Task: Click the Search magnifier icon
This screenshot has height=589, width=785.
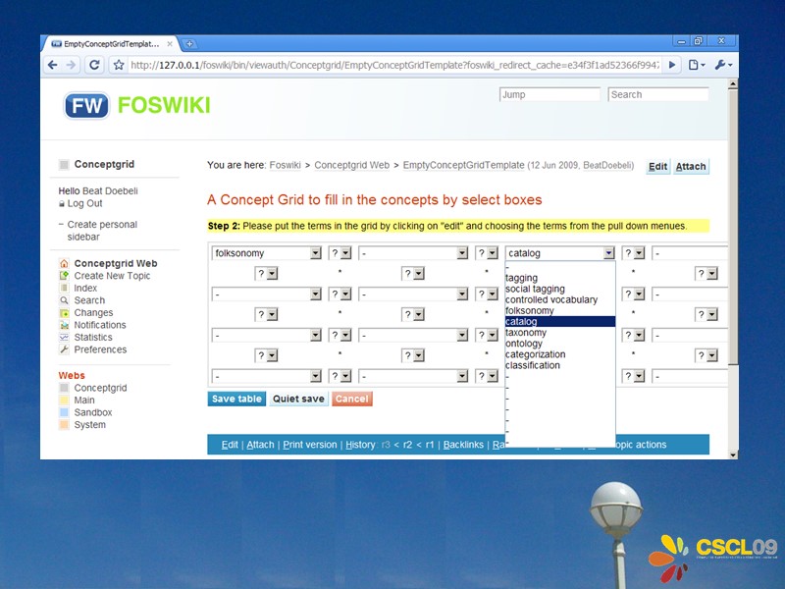Action: (65, 299)
